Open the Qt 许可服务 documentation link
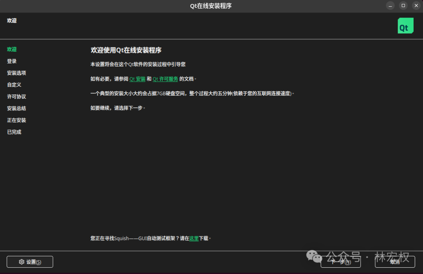Image resolution: width=423 pixels, height=274 pixels. [x=165, y=79]
